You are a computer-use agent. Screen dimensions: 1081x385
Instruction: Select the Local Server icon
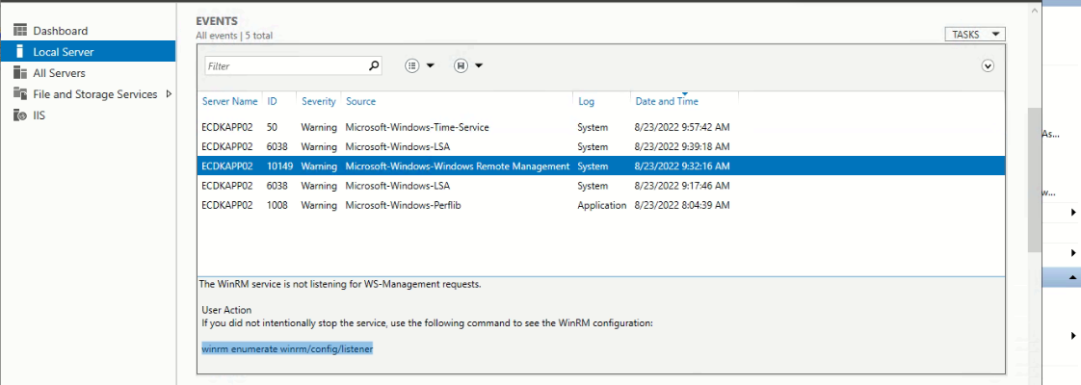(20, 52)
